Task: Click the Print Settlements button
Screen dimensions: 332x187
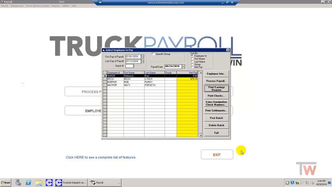Action: pos(216,110)
